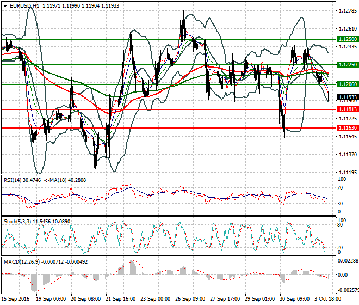Select the 1.12610 price axis value
Screen dimensions: 359x305
(x=348, y=29)
